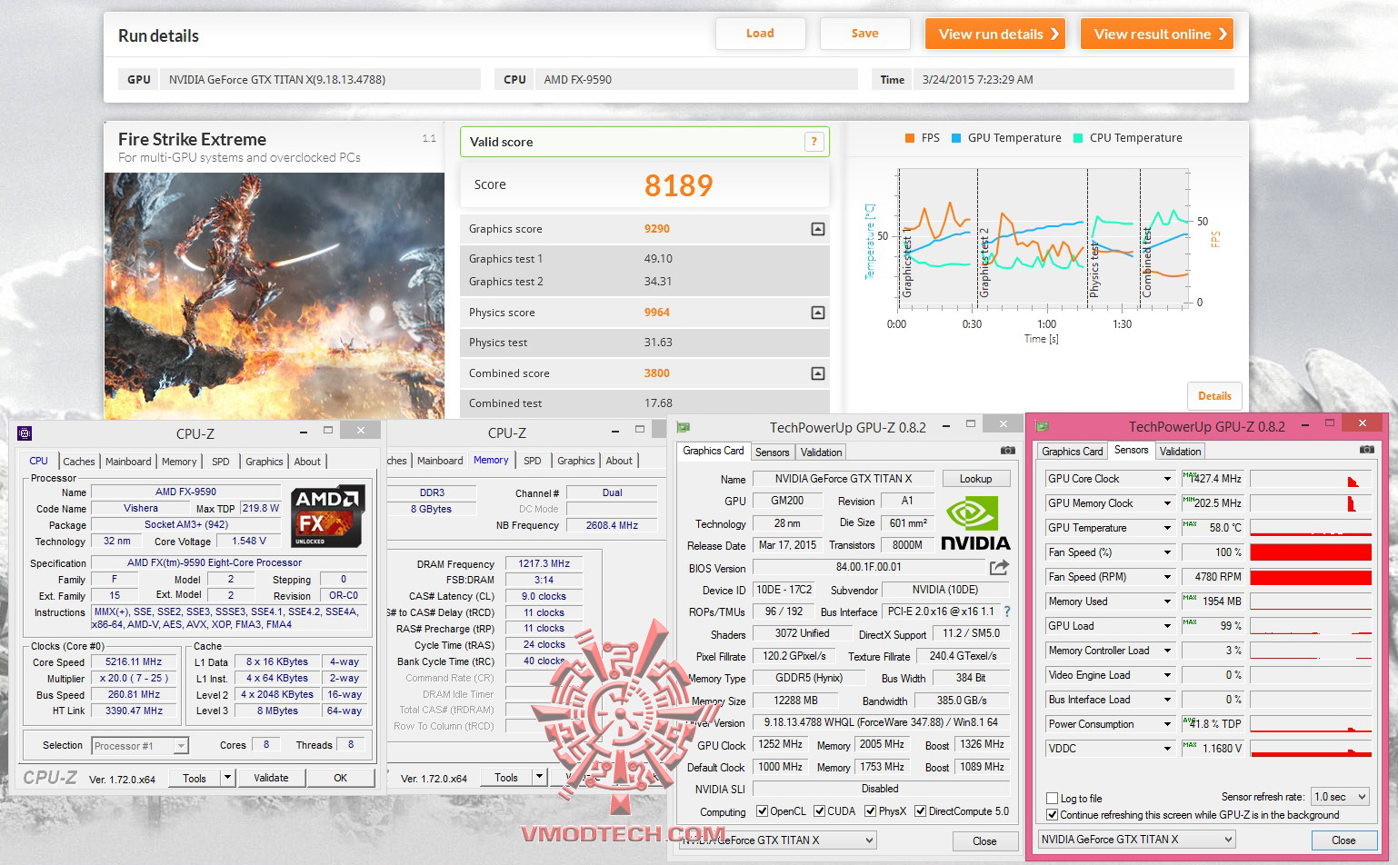The width and height of the screenshot is (1398, 865).
Task: Open Graphics Card tab in pink GPU-Z window
Action: [x=1073, y=452]
